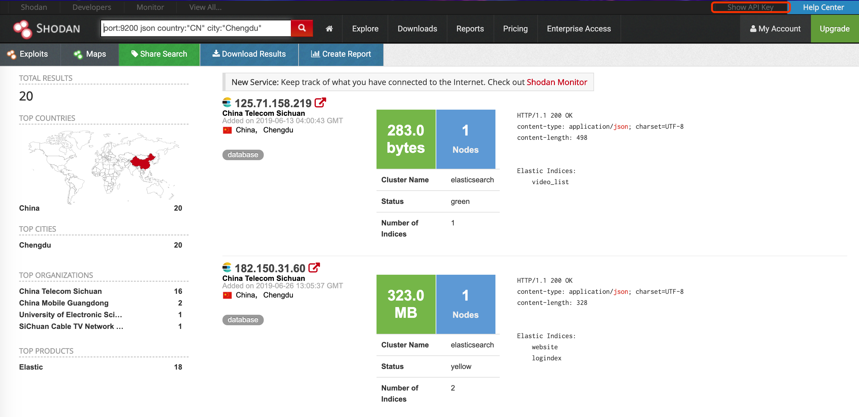Screen dimensions: 859x417
Task: Filter by Elastic in Top Products
Action: [31, 367]
